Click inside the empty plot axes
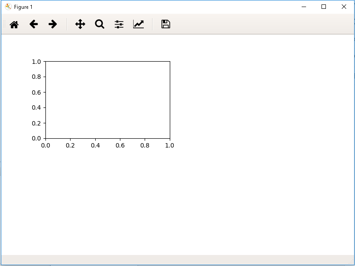 pyautogui.click(x=108, y=99)
